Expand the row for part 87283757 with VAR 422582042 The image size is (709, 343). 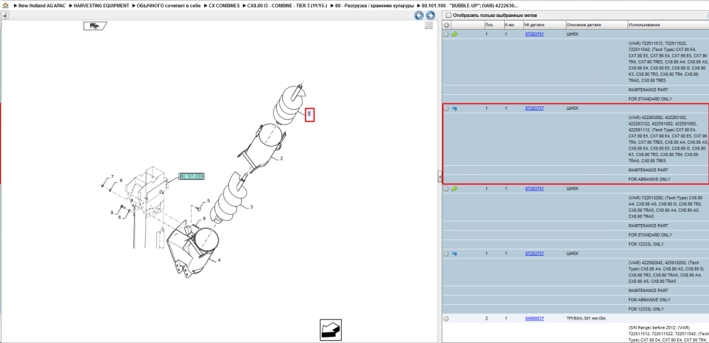point(446,254)
